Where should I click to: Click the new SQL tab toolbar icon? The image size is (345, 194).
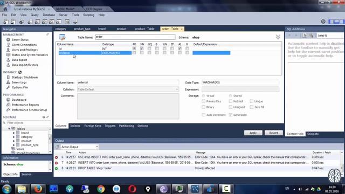6,22
